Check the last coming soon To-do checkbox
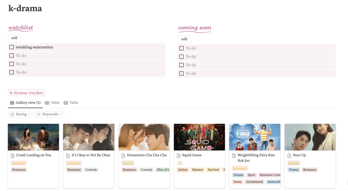348x191 pixels. tap(181, 73)
